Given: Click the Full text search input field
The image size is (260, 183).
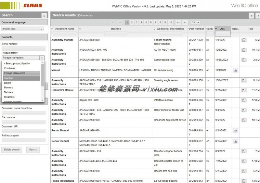Looking at the screenshot, I should [x=23, y=140].
